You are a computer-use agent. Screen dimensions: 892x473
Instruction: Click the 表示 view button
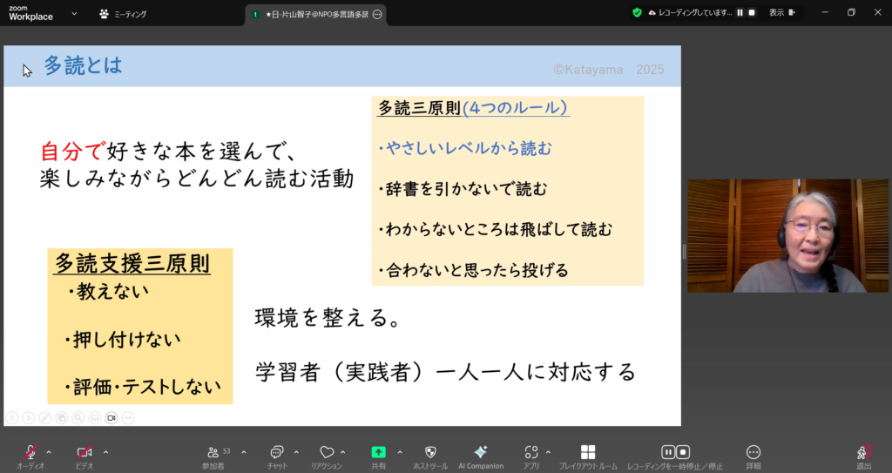pos(776,13)
